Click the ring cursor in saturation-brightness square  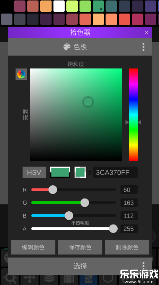pyautogui.click(x=88, y=102)
